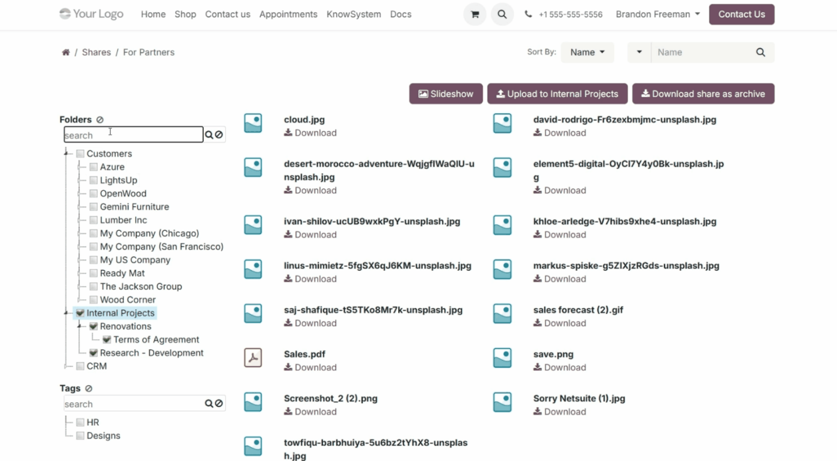The width and height of the screenshot is (837, 461).
Task: Click the Tags search magnifier icon
Action: tap(209, 404)
